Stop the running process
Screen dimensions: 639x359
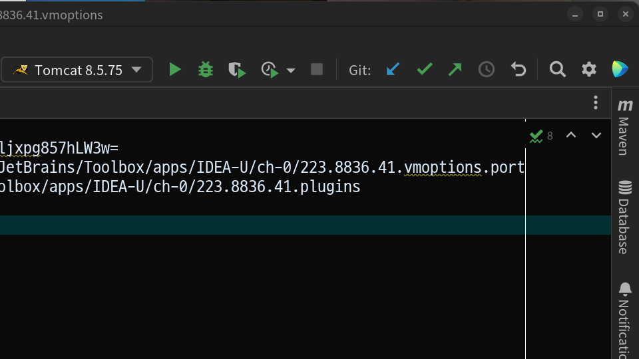(317, 70)
